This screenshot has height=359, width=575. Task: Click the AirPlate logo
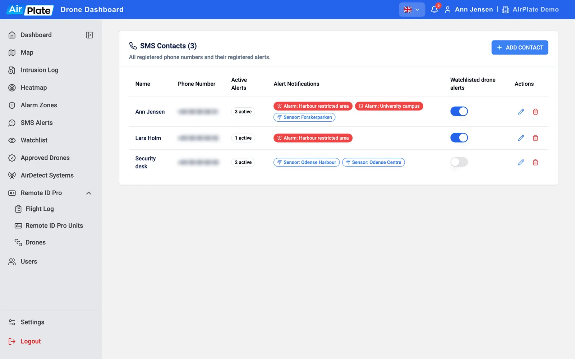click(30, 10)
